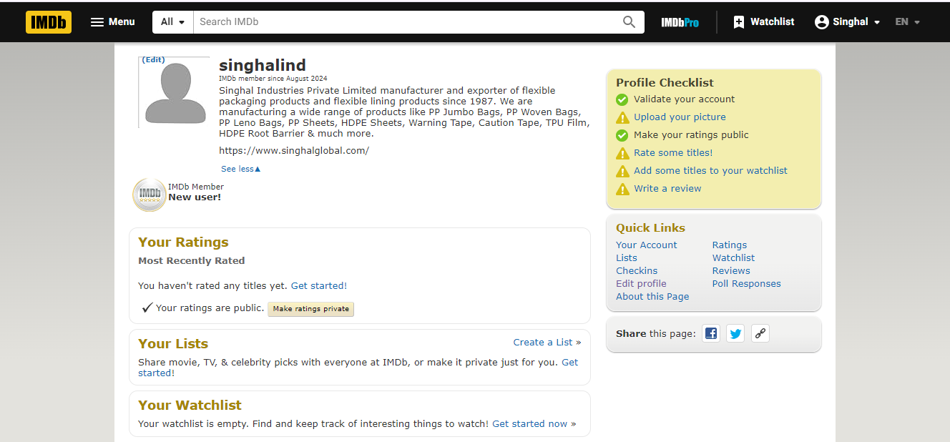This screenshot has width=950, height=442.
Task: Click the user avatar icon beside Singhal
Action: click(x=821, y=22)
